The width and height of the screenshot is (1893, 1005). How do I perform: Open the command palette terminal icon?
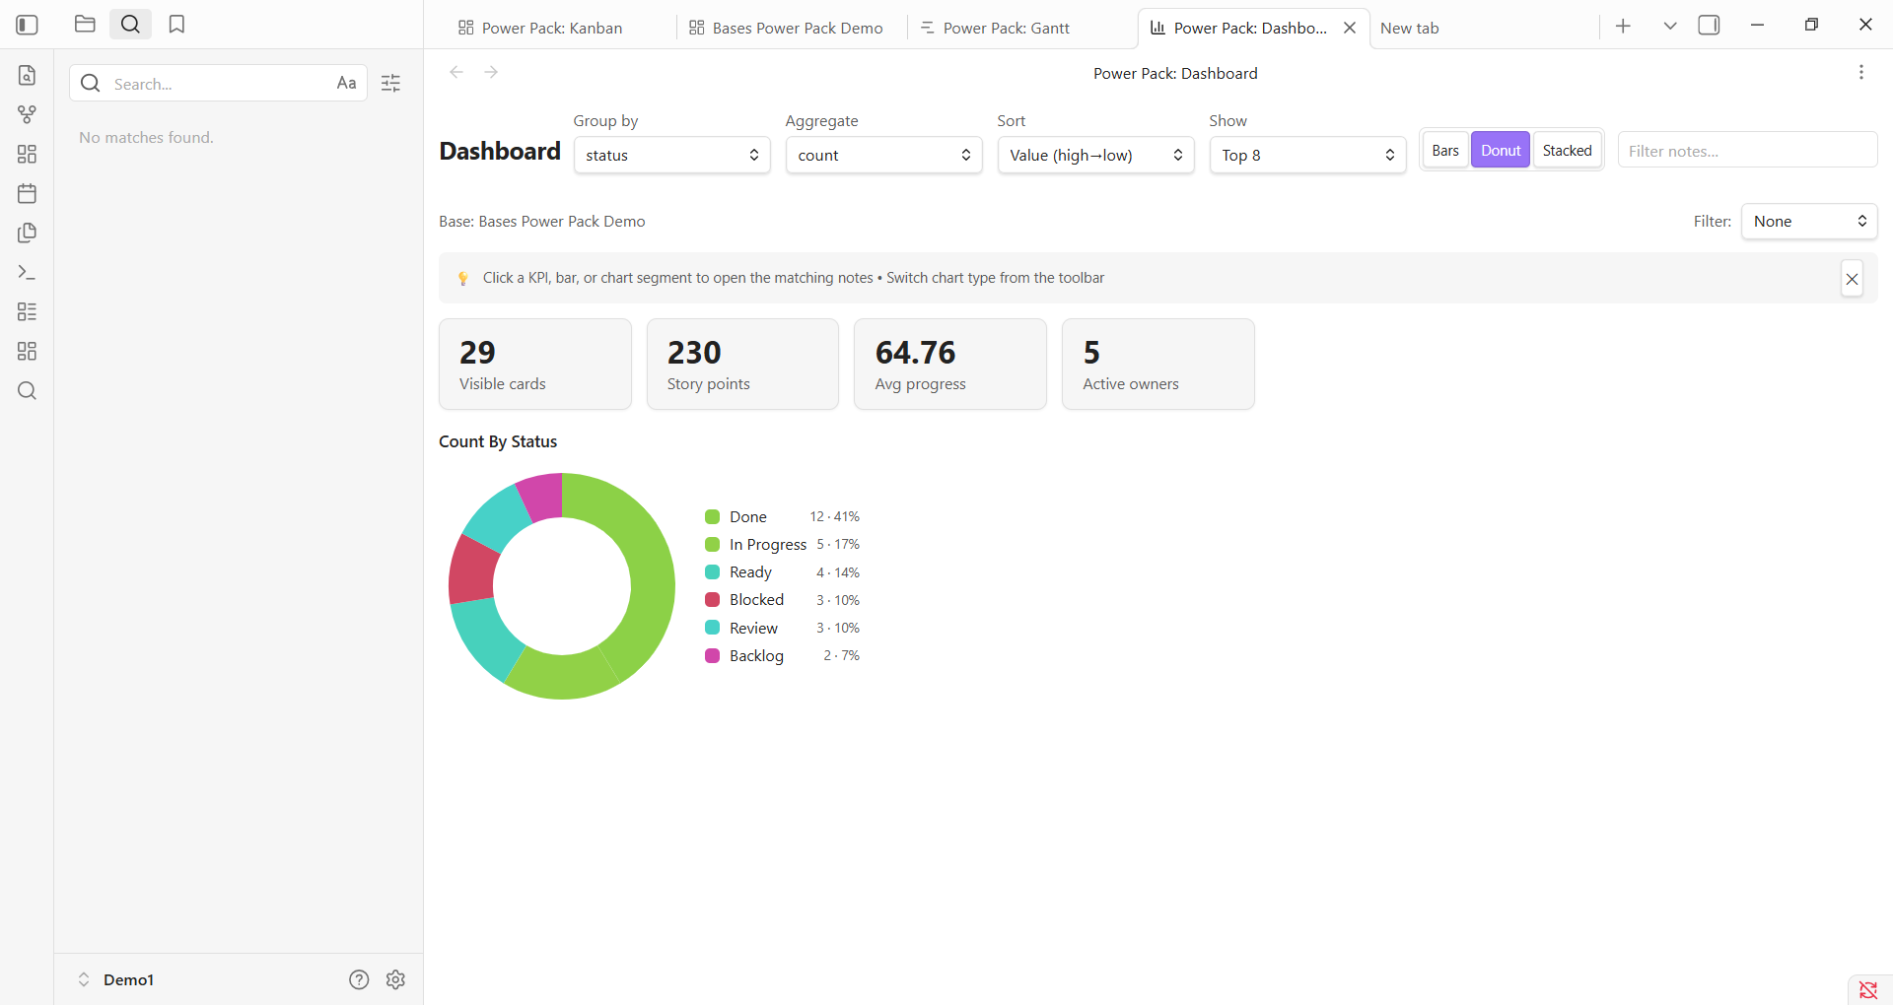[27, 272]
